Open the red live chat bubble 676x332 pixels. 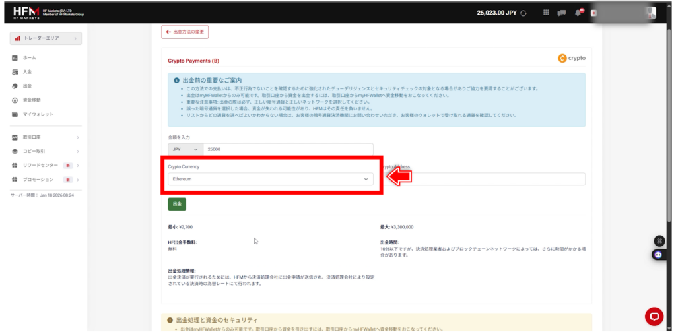pyautogui.click(x=654, y=315)
